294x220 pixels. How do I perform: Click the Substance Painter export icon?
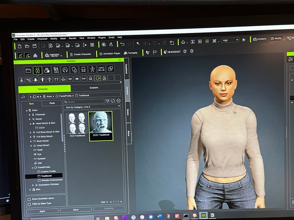click(53, 54)
